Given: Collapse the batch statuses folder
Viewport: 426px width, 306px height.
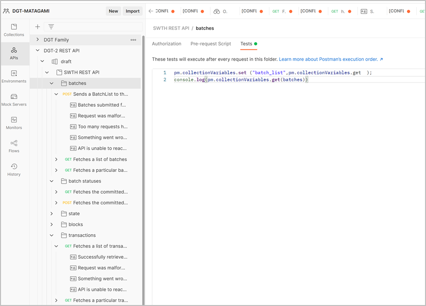Looking at the screenshot, I should (52, 181).
